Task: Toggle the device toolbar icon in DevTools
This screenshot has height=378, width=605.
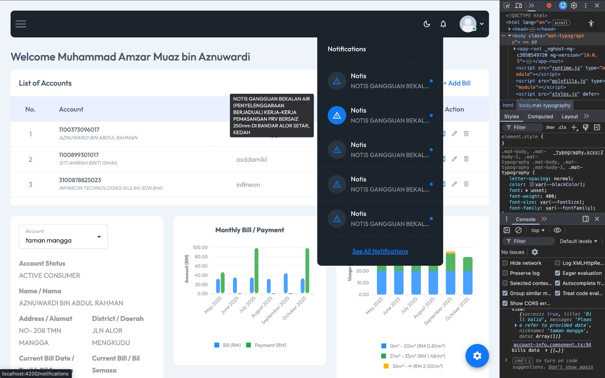Action: 518,5
